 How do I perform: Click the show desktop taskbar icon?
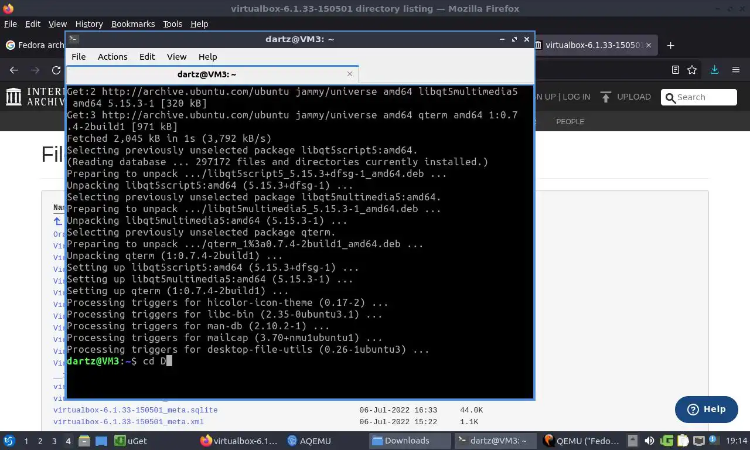coord(101,441)
